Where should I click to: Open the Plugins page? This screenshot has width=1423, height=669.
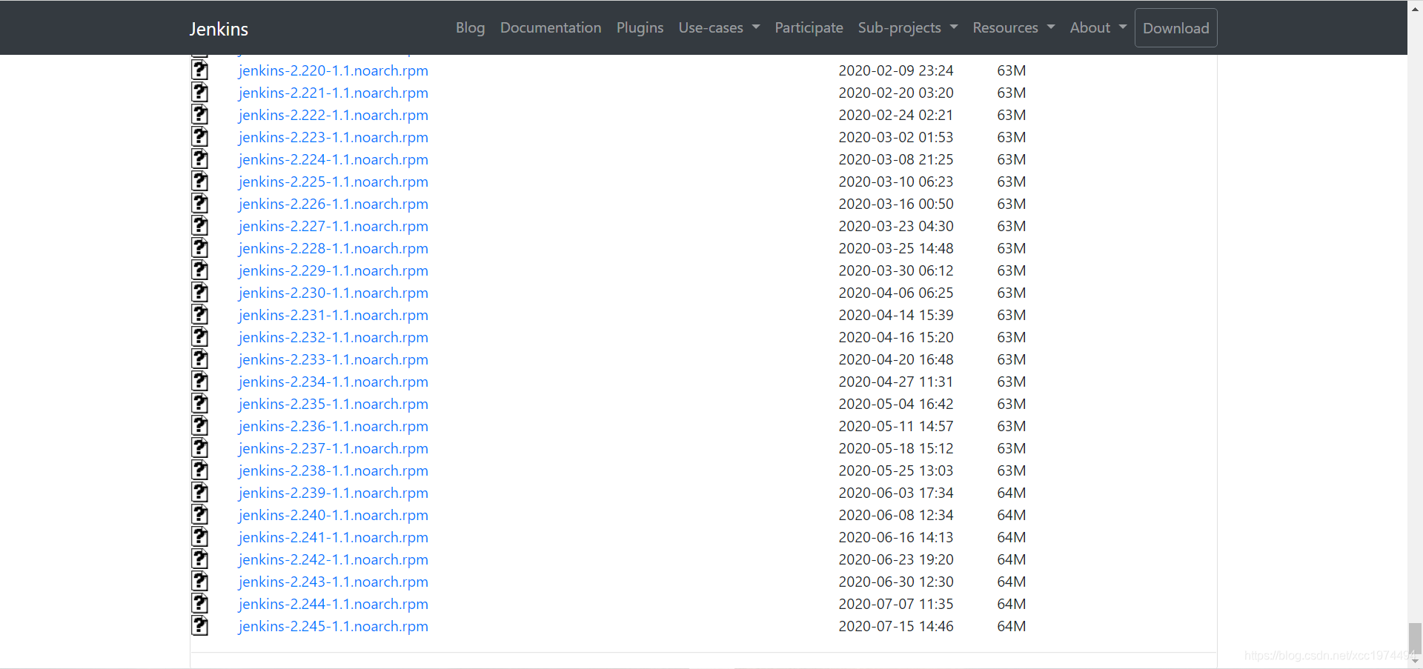tap(640, 27)
